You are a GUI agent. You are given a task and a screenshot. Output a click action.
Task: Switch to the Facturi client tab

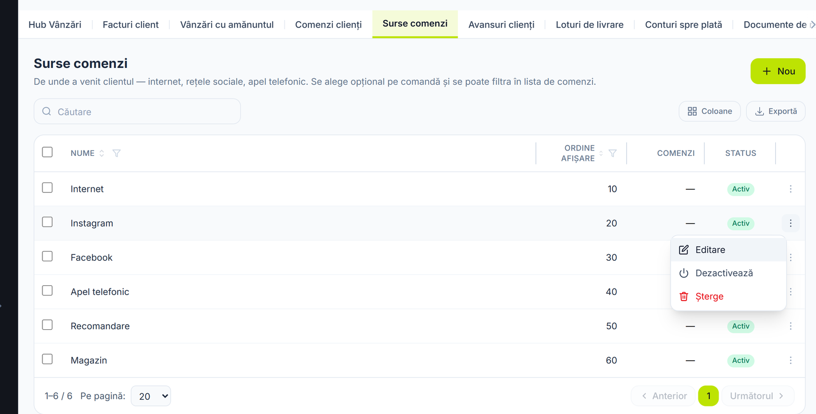click(131, 24)
